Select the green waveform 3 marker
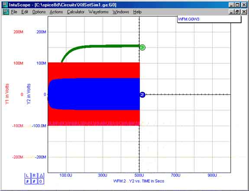The width and height of the screenshot is (249, 191). click(x=142, y=47)
